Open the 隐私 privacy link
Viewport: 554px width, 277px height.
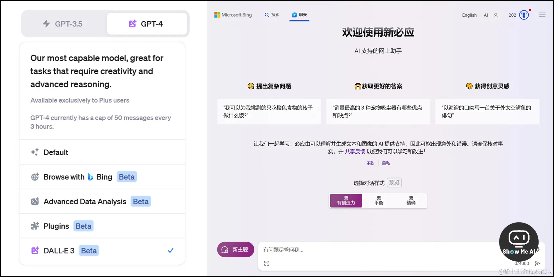coord(386,163)
